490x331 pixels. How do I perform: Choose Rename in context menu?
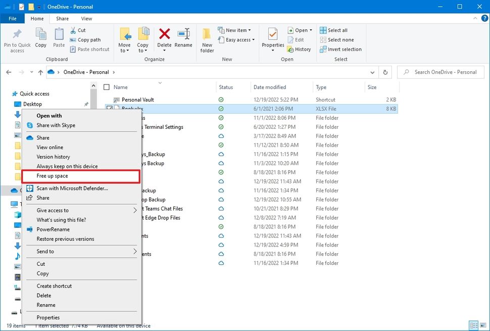[x=46, y=305]
